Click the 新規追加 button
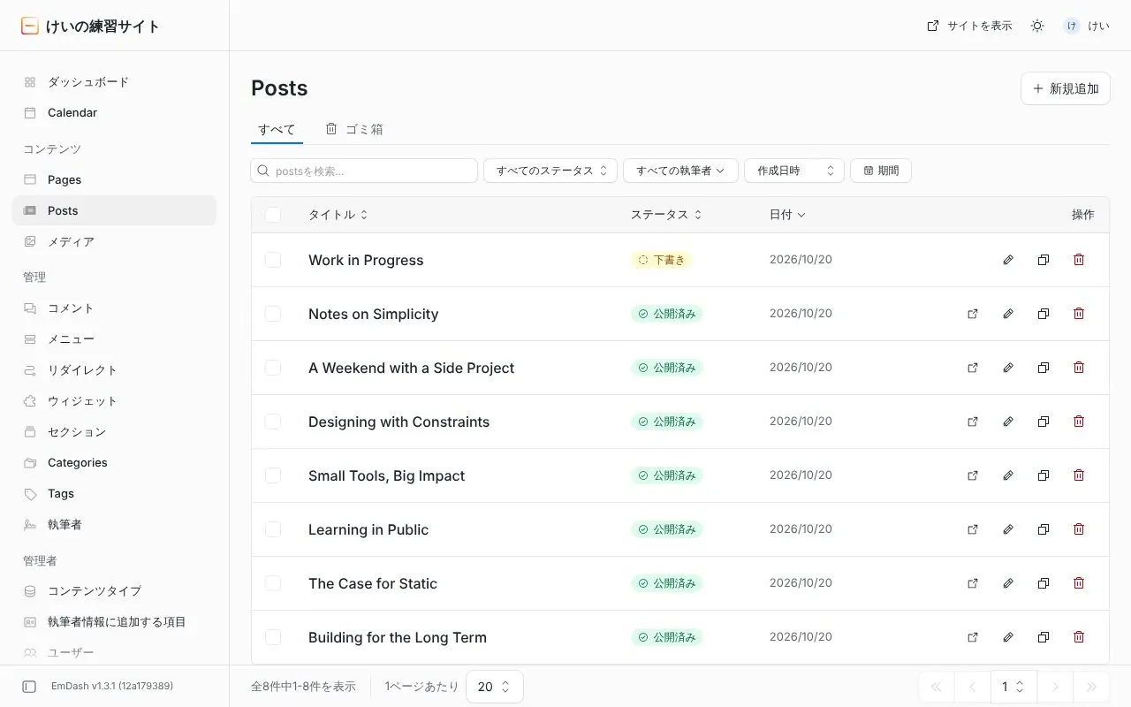The width and height of the screenshot is (1131, 707). pyautogui.click(x=1066, y=88)
